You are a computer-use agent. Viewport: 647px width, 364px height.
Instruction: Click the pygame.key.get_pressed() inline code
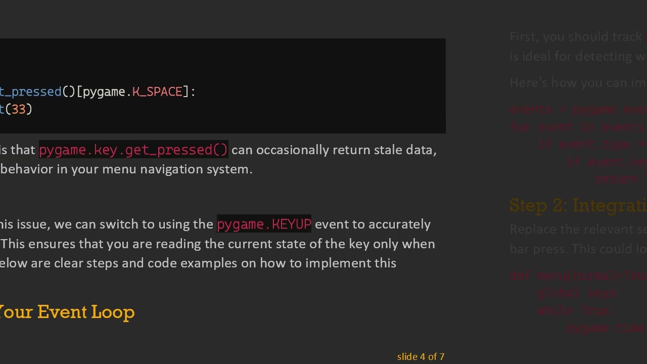[133, 150]
